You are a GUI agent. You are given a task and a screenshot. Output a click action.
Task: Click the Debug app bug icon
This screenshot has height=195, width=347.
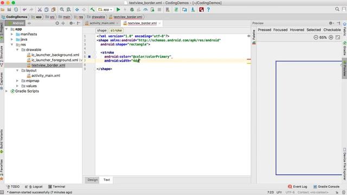click(x=132, y=10)
